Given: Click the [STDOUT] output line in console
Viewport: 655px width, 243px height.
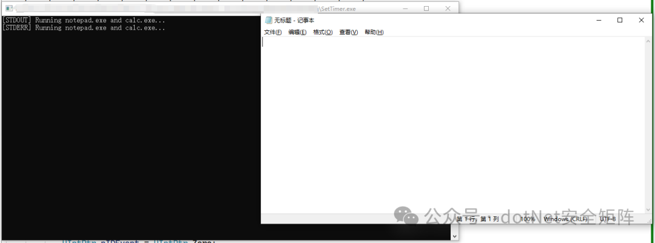Looking at the screenshot, I should [x=84, y=20].
